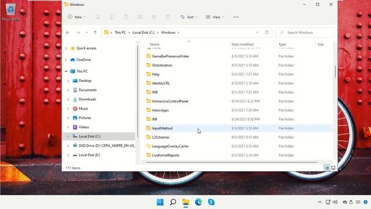371x209 pixels.
Task: Go up one folder level
Action: (x=95, y=33)
